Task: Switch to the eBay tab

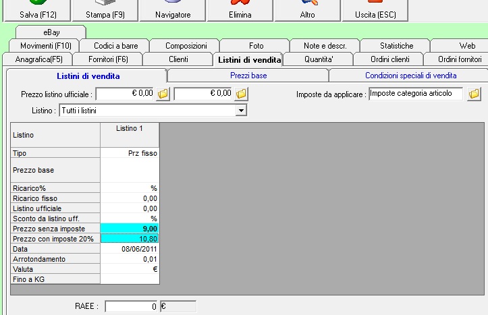Action: [x=51, y=32]
